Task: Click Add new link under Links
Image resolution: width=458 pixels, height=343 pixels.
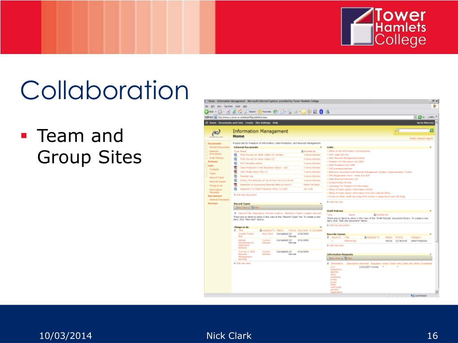Action: [336, 202]
